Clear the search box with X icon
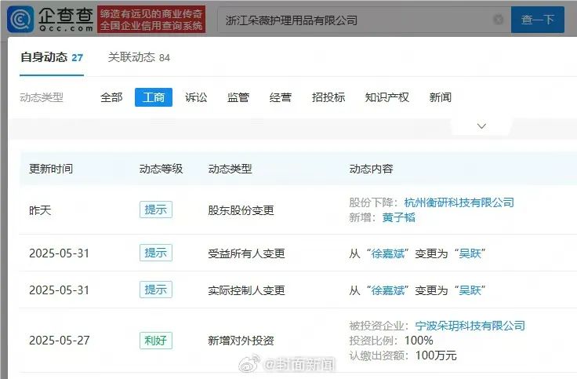 (498, 19)
